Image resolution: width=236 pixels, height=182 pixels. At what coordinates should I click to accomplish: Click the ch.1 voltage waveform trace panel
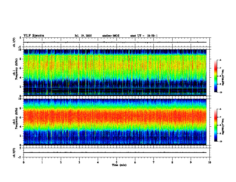pyautogui.click(x=117, y=42)
